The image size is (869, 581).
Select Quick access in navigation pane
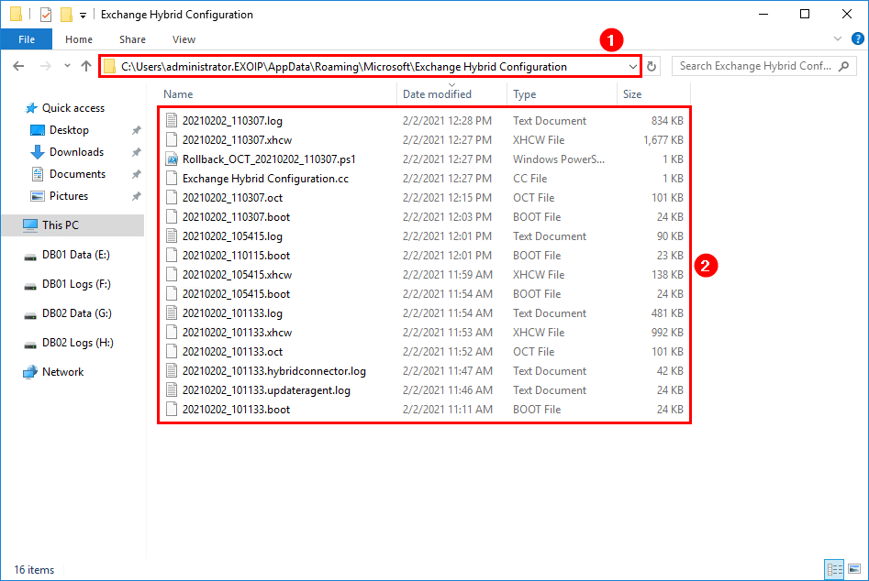pyautogui.click(x=73, y=108)
